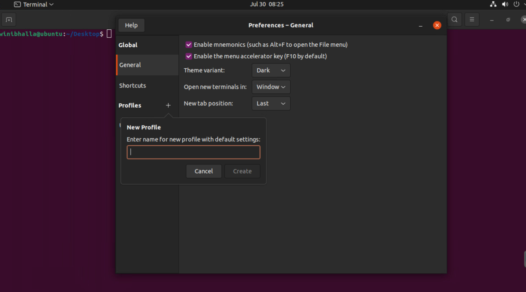526x292 pixels.
Task: Open the terminal search icon
Action: 455,20
